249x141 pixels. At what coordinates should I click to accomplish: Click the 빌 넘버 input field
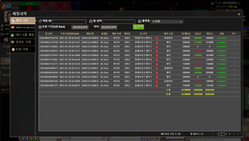tap(119, 21)
